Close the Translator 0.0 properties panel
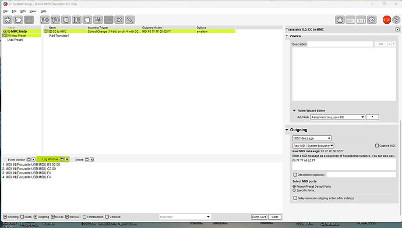 click(x=397, y=30)
